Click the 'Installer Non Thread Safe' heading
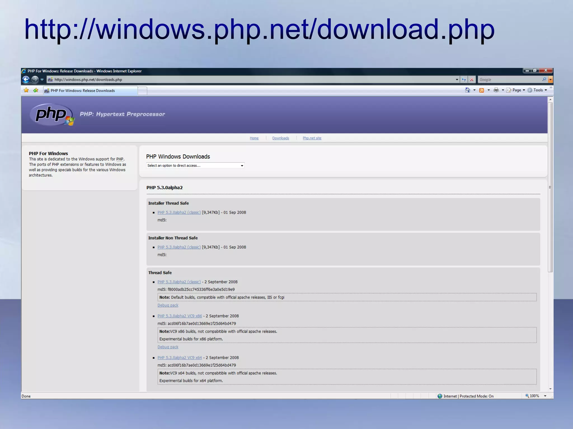 point(173,238)
